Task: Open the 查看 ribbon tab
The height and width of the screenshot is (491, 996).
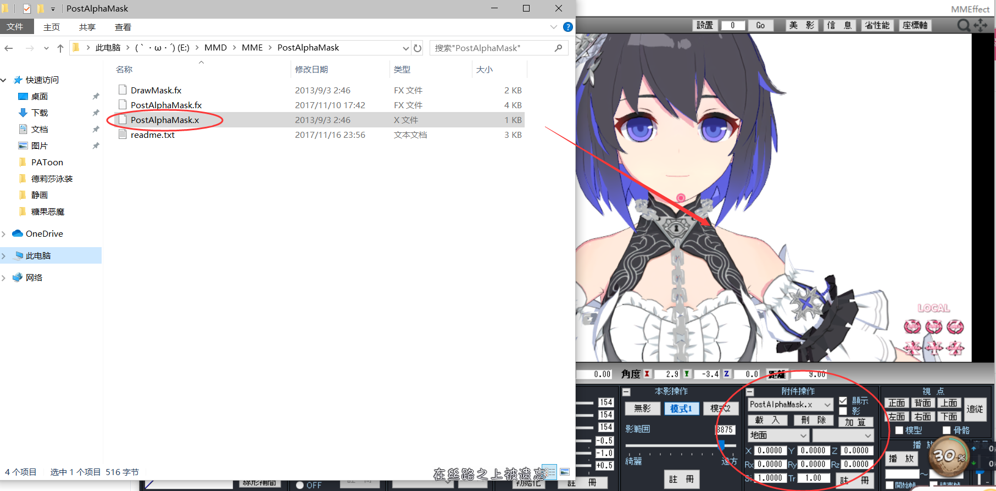Action: [123, 27]
